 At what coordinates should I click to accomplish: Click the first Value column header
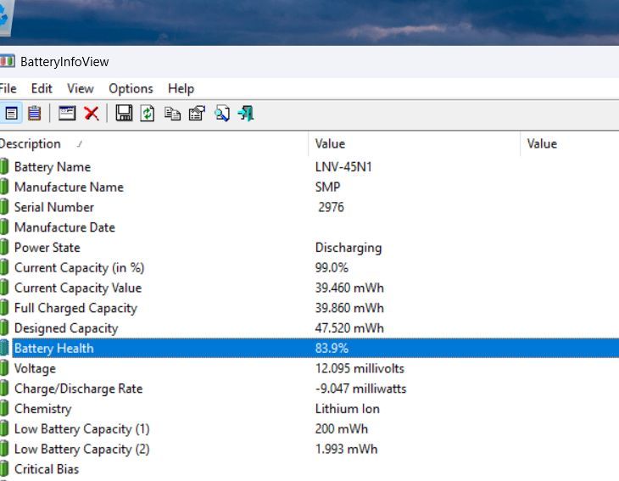point(330,143)
